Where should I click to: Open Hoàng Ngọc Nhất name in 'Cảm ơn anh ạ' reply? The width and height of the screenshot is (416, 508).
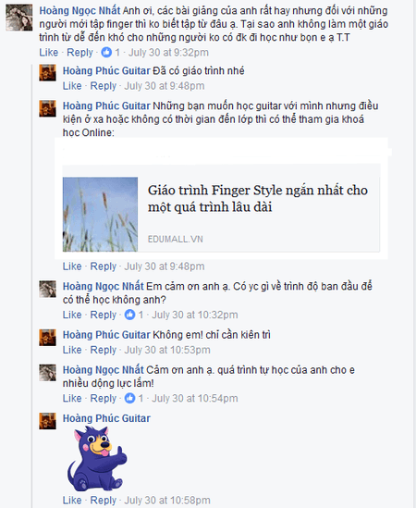[103, 369]
